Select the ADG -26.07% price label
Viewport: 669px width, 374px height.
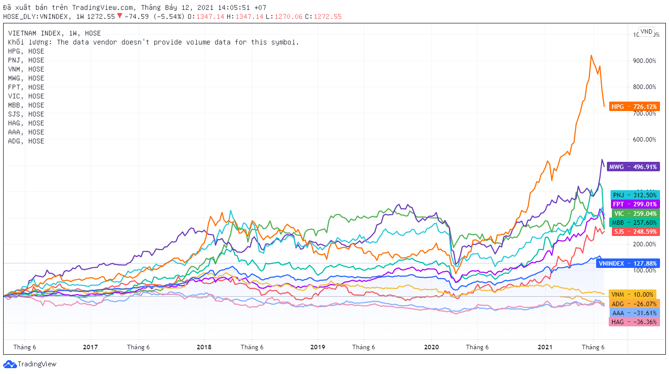coord(634,304)
